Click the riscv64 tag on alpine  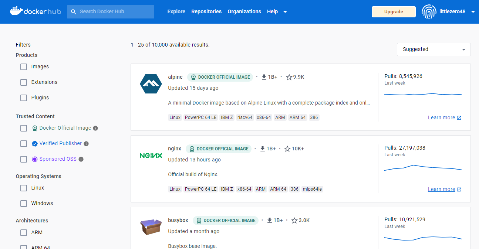[x=245, y=117]
